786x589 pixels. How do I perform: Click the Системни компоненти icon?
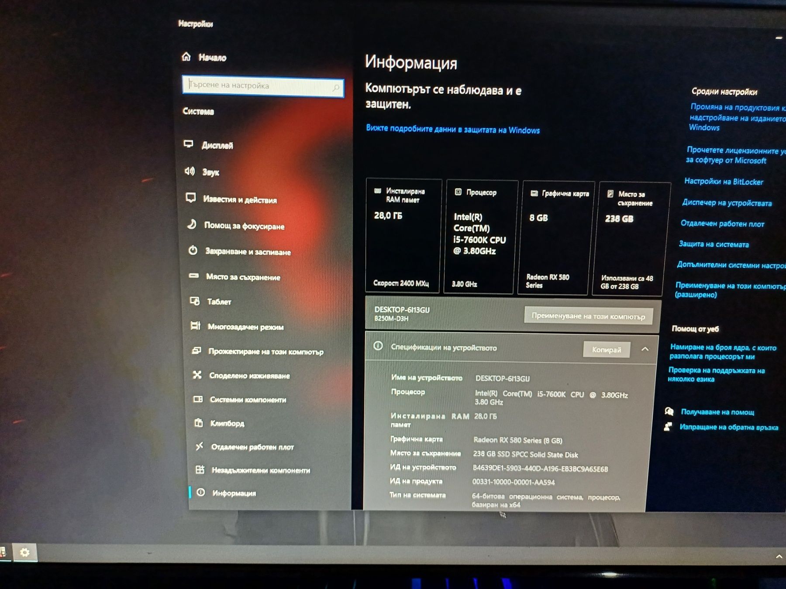click(198, 399)
